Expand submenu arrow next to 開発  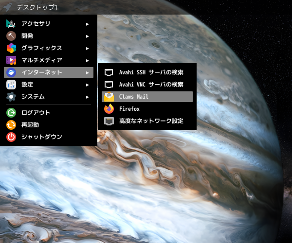[87, 36]
